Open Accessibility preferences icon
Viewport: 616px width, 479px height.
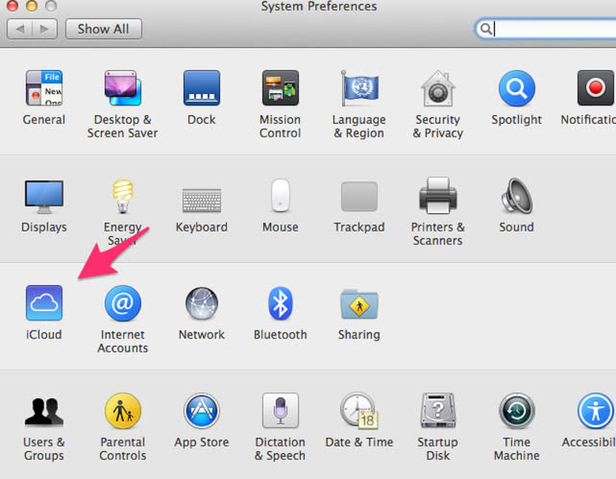[595, 411]
